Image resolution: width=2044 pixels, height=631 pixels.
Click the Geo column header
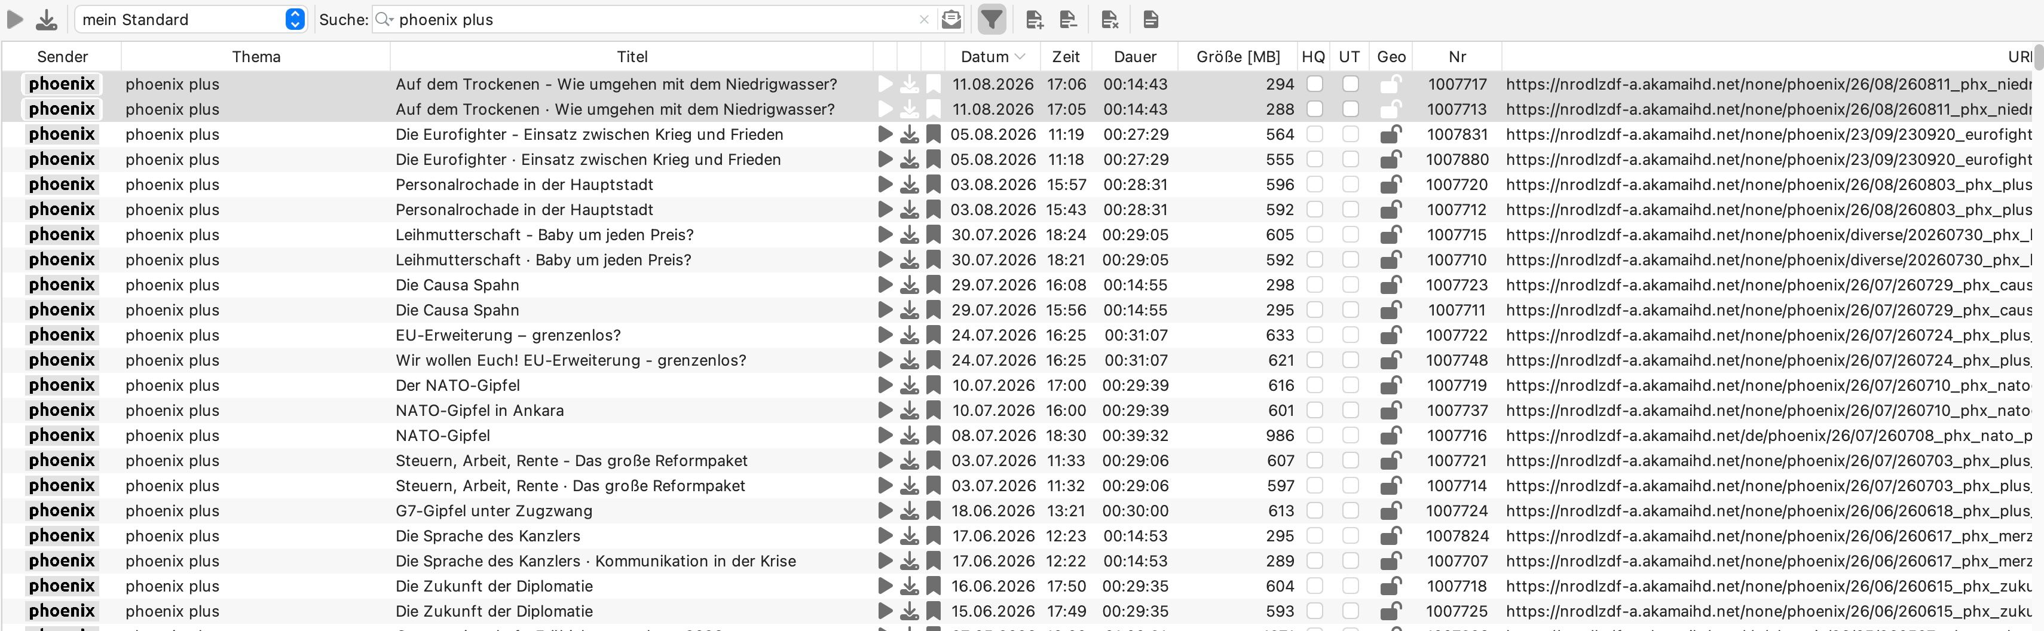(1391, 56)
